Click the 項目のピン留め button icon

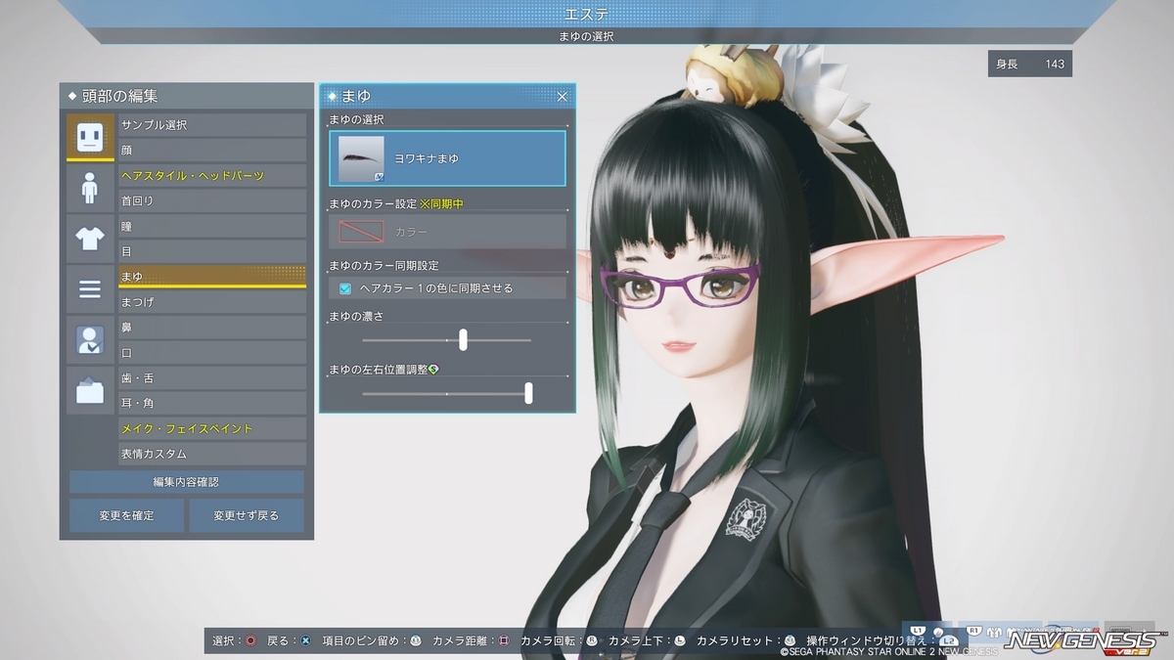tap(416, 640)
